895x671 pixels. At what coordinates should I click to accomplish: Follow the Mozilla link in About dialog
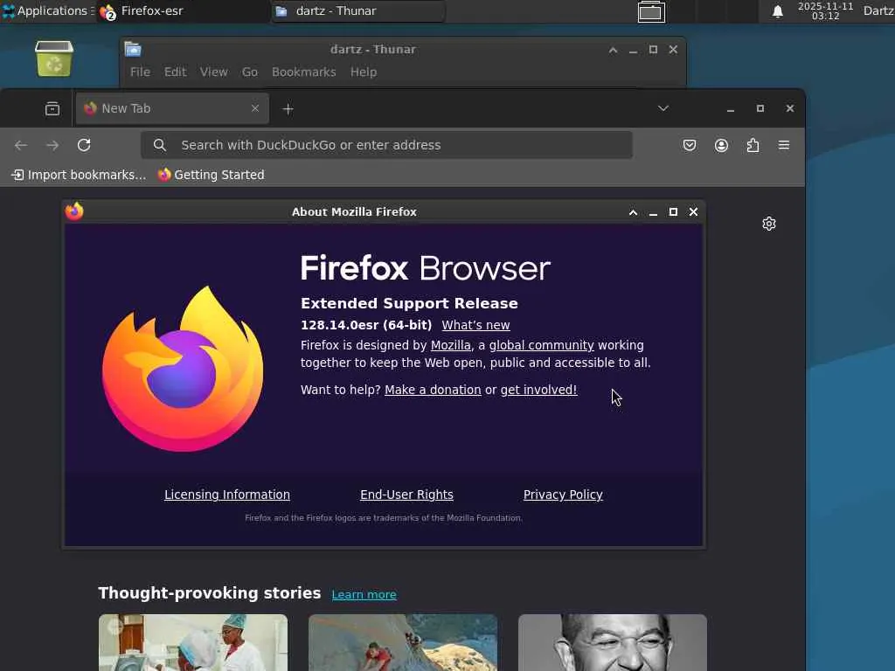450,345
